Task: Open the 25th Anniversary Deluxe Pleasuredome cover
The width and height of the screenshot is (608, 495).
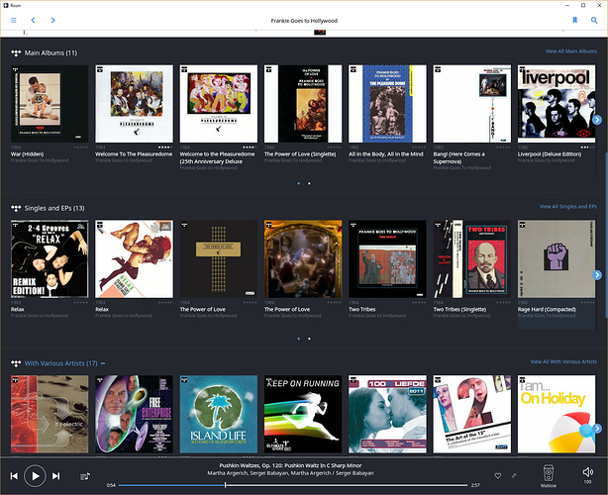Action: tap(219, 104)
